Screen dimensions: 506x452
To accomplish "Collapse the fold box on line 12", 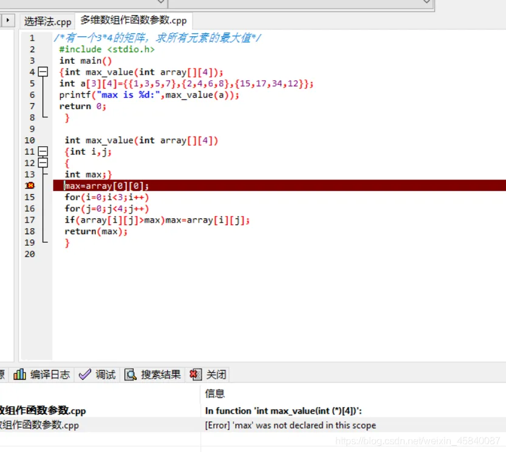I will 43,163.
